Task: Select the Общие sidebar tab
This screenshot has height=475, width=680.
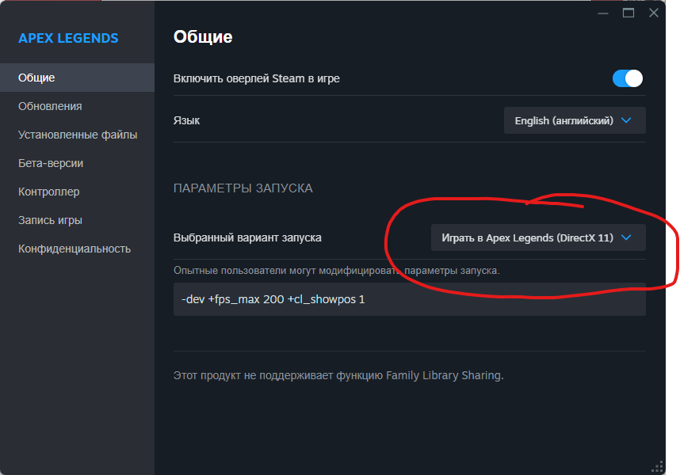Action: point(36,78)
